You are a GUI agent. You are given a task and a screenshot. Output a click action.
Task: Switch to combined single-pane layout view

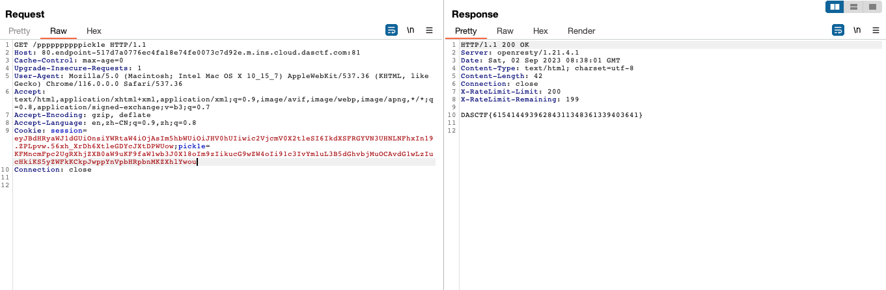[871, 7]
